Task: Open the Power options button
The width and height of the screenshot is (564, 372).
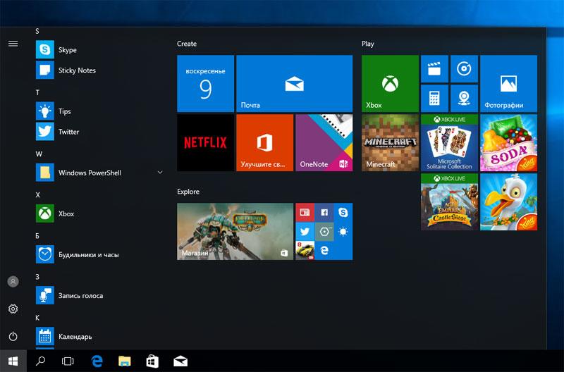Action: point(13,337)
